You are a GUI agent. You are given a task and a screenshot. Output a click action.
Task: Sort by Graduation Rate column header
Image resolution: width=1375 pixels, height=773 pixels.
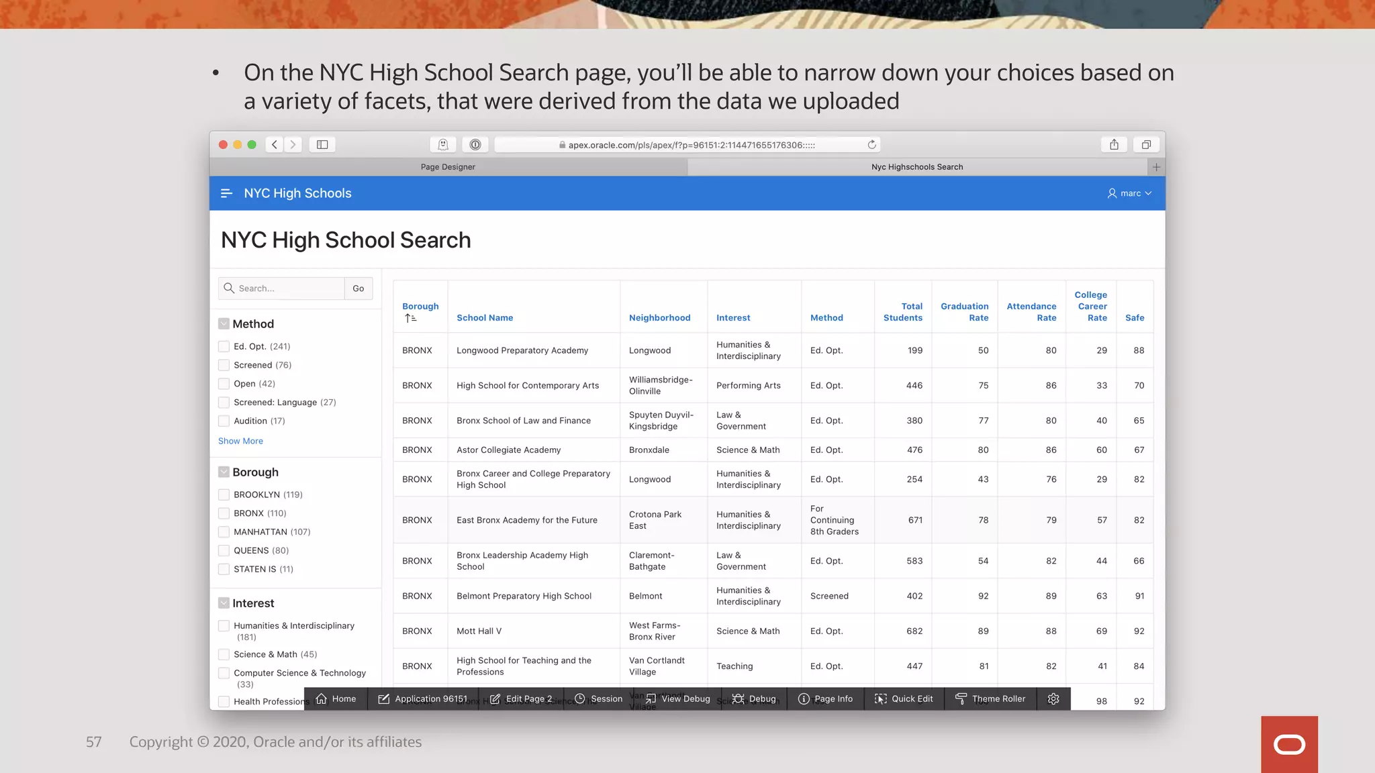coord(965,312)
